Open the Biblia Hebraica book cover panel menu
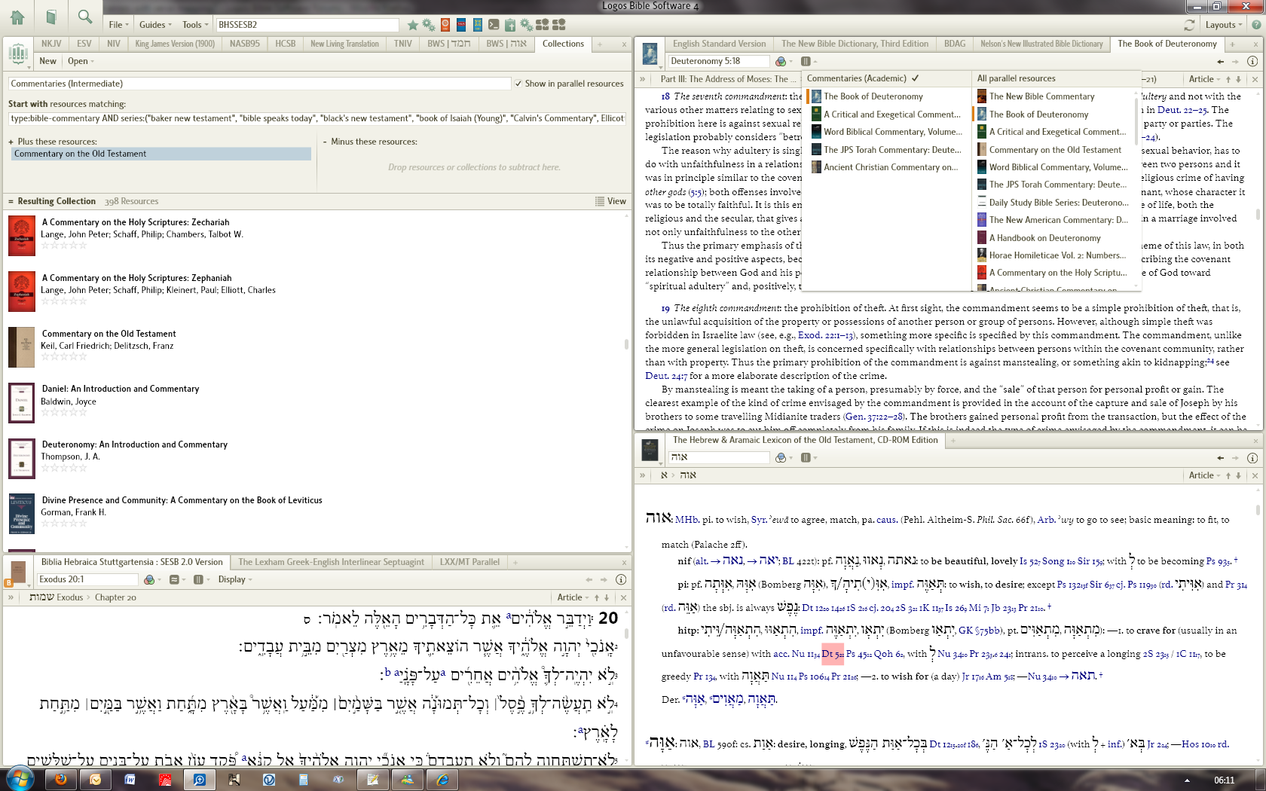Image resolution: width=1266 pixels, height=791 pixels. pos(18,573)
